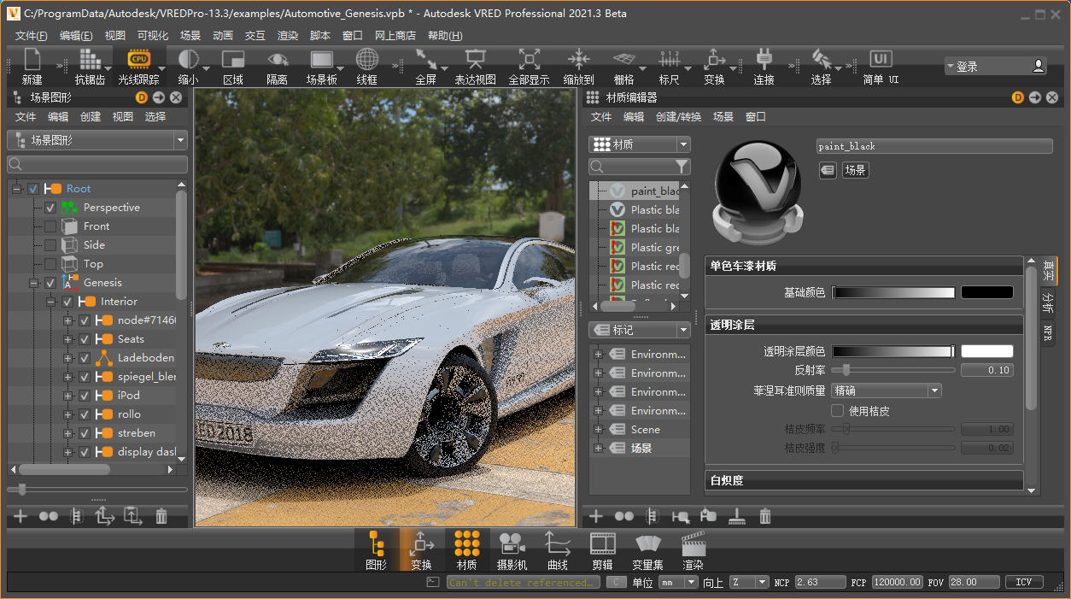Screen dimensions: 1071x599
Task: Enable 线框 wireframe display in toolbar
Action: [367, 60]
